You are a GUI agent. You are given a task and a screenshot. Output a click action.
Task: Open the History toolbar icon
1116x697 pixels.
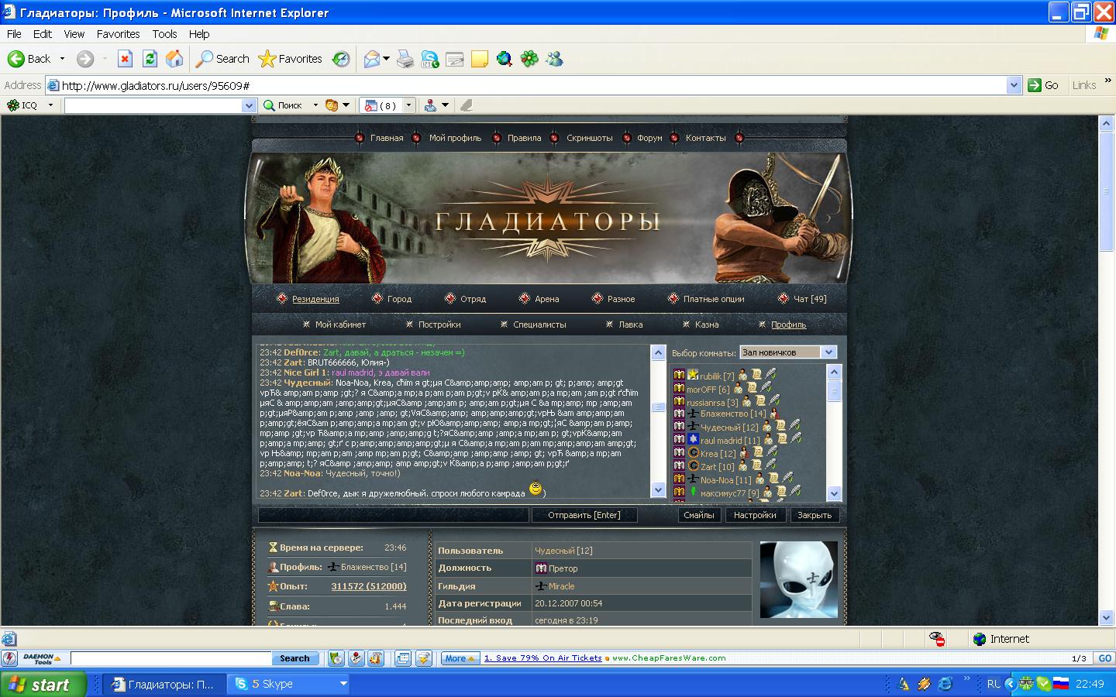click(340, 59)
